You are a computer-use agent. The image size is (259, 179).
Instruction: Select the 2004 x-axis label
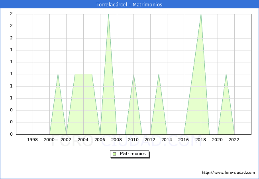coord(83,140)
